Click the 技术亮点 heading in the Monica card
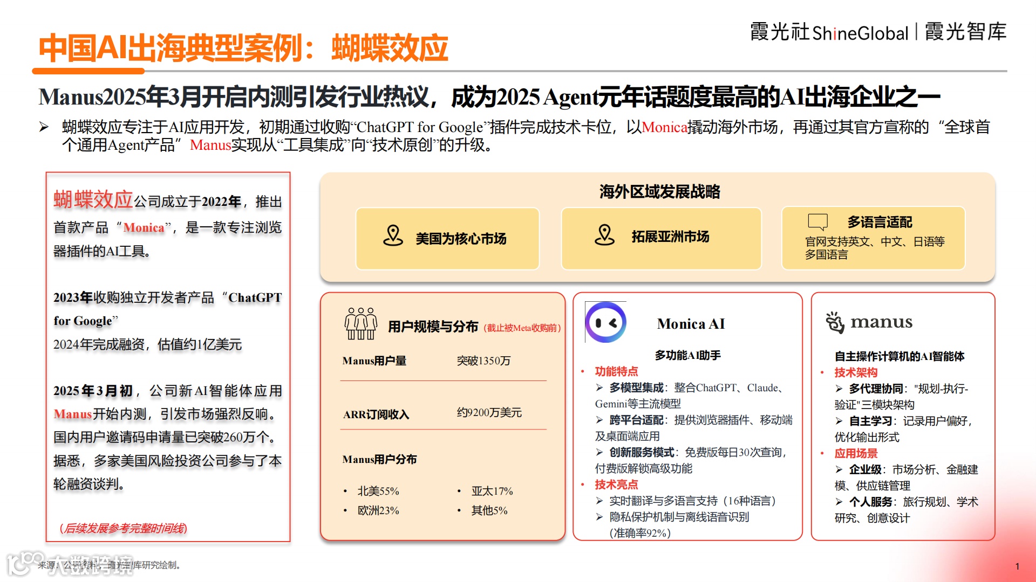The image size is (1036, 582). point(616,484)
